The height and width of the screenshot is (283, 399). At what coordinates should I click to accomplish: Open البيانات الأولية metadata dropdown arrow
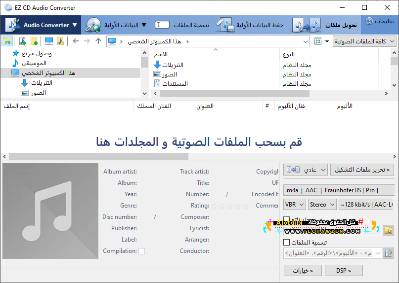click(144, 25)
